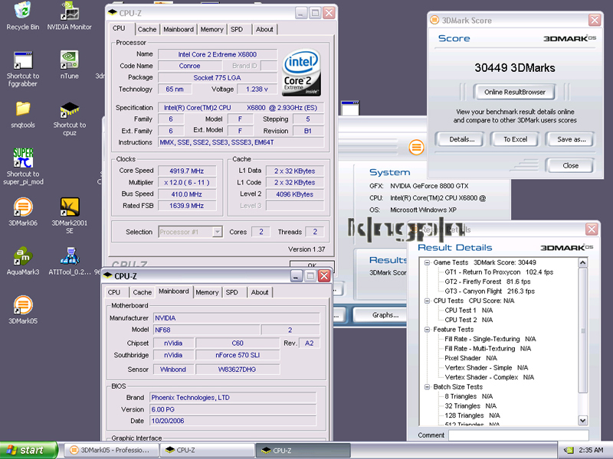Open the Details... button in Score window
The width and height of the screenshot is (613, 459).
click(461, 139)
